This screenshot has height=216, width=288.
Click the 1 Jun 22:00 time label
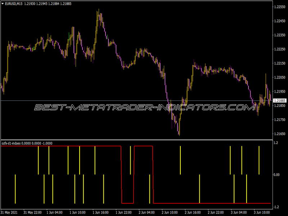(123, 212)
